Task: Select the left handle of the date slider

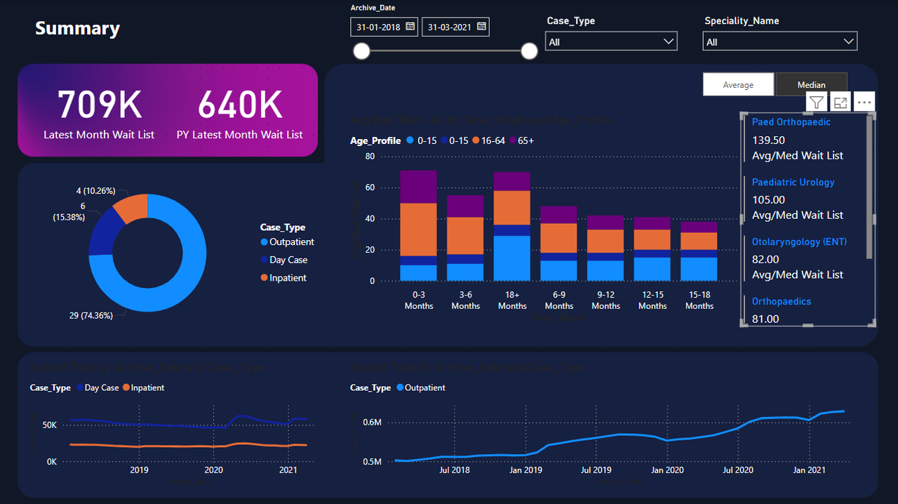Action: (362, 51)
